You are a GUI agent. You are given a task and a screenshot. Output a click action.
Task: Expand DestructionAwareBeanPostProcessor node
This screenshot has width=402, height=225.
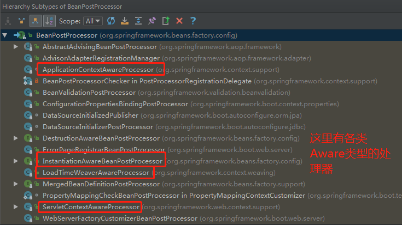16,138
